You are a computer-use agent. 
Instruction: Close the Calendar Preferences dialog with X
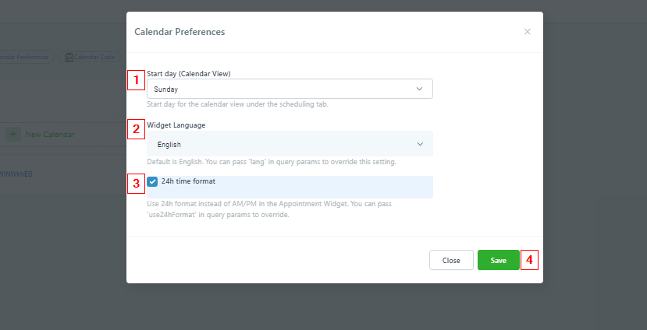click(x=528, y=32)
